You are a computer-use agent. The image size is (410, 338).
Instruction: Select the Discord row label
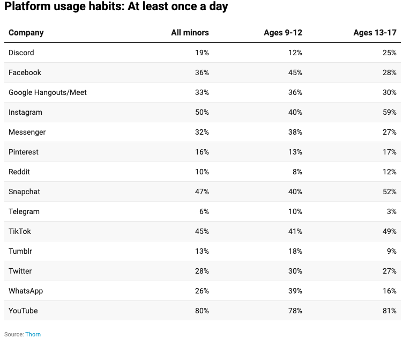click(21, 53)
